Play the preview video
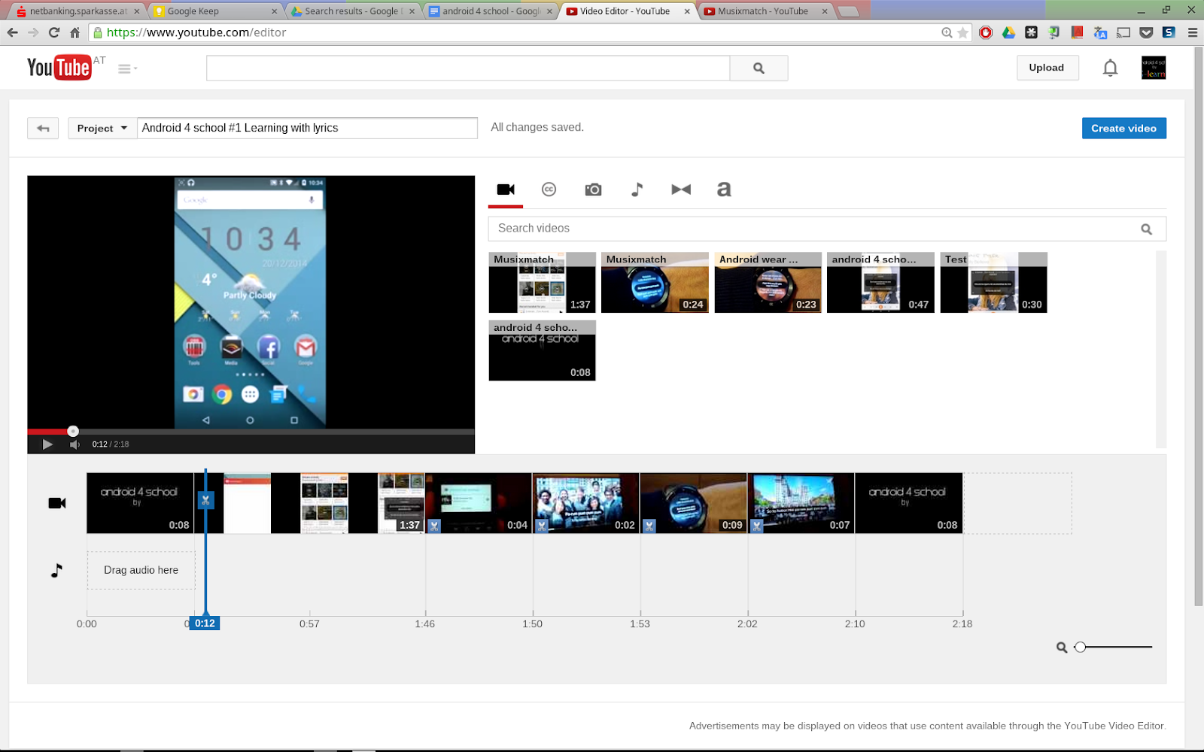 [47, 444]
